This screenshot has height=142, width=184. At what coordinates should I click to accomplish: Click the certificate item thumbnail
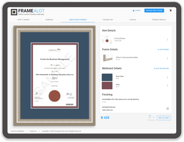pyautogui.click(x=107, y=40)
